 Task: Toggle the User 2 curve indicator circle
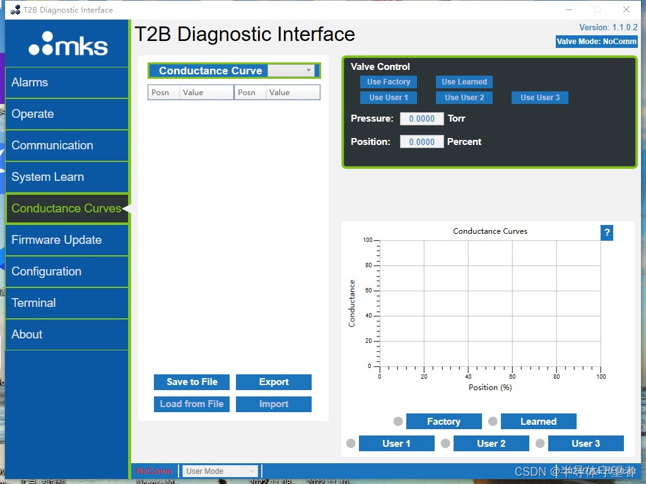[x=445, y=443]
